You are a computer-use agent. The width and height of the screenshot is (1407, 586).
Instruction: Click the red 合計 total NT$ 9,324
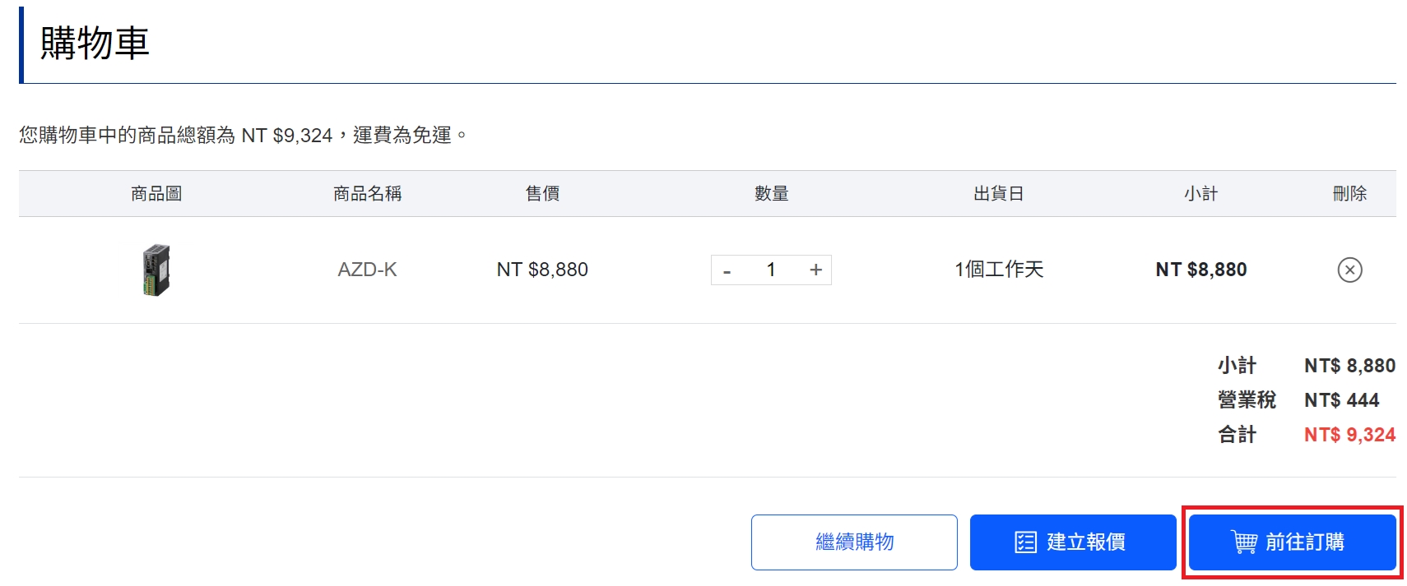[x=1349, y=435]
